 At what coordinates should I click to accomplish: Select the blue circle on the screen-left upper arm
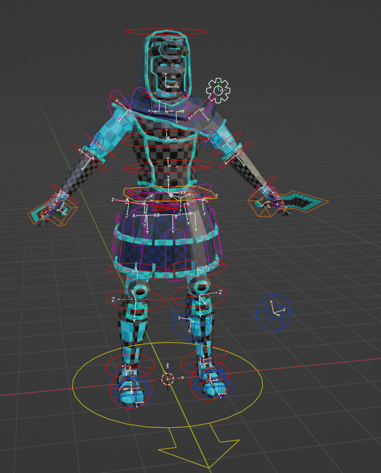point(94,140)
